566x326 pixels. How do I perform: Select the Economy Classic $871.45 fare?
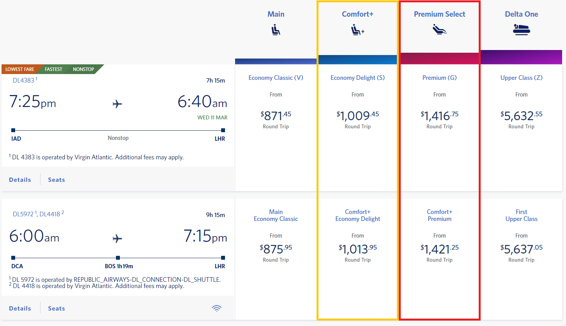pos(275,115)
